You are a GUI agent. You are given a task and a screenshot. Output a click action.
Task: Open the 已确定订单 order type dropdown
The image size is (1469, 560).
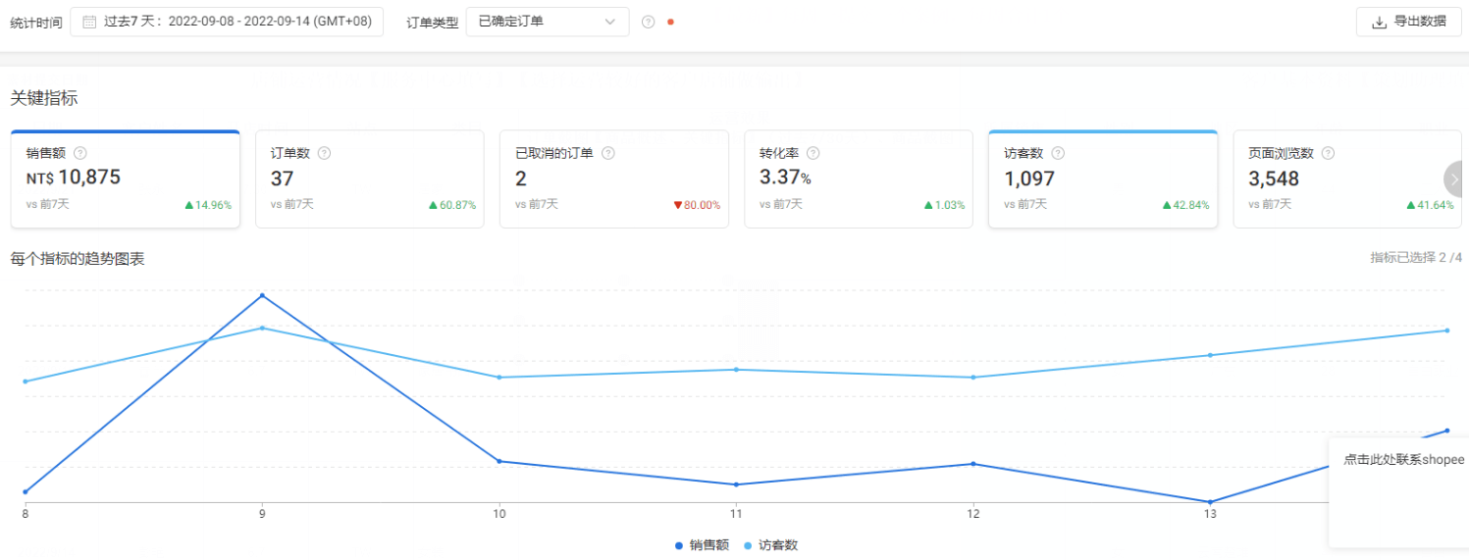pyautogui.click(x=547, y=22)
